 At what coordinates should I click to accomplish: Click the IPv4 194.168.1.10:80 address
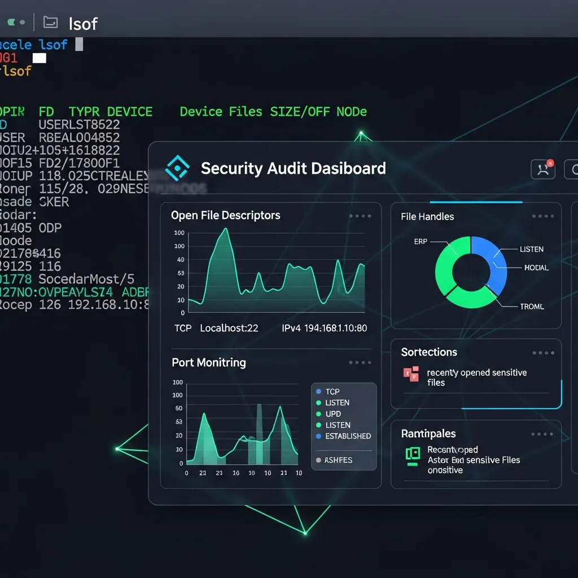[x=324, y=328]
